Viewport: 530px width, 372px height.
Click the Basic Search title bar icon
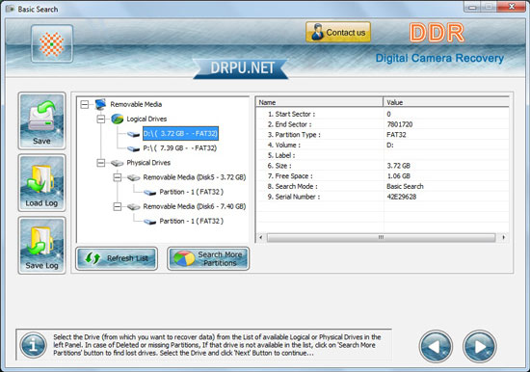coord(10,9)
